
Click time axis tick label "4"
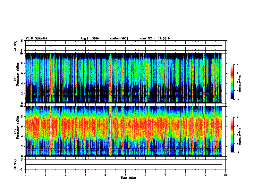tap(106, 175)
